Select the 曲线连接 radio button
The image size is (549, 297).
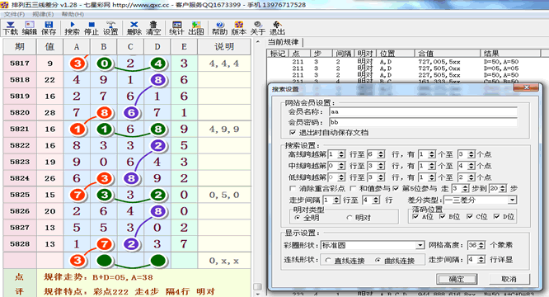[378, 260]
